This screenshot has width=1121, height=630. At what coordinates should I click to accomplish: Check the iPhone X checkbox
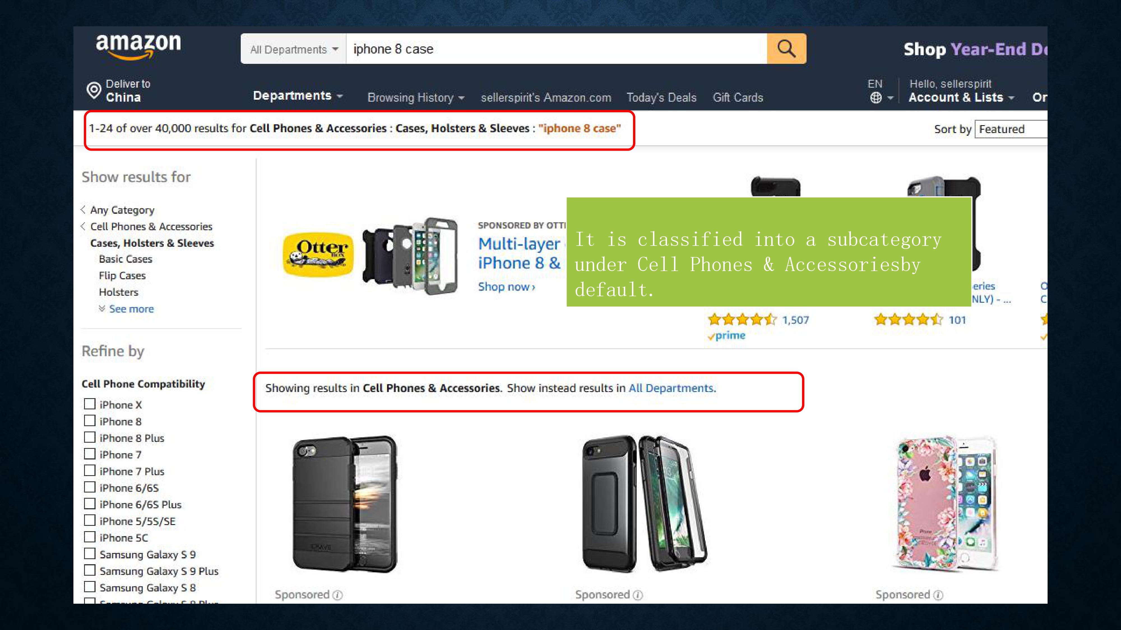(90, 404)
